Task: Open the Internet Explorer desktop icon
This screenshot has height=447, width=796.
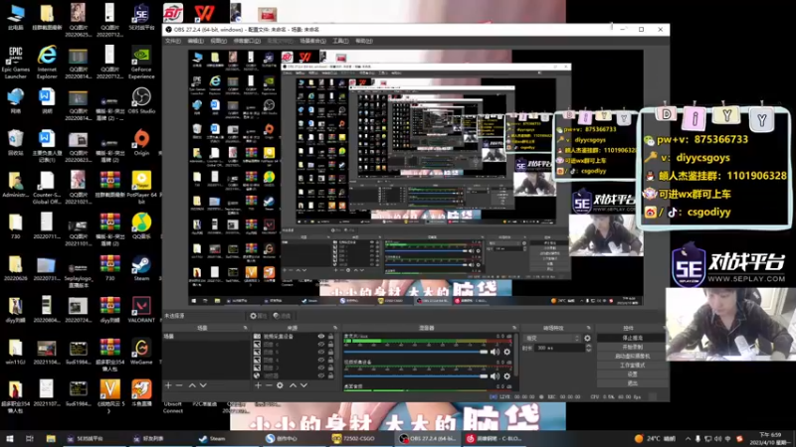Action: tap(47, 63)
